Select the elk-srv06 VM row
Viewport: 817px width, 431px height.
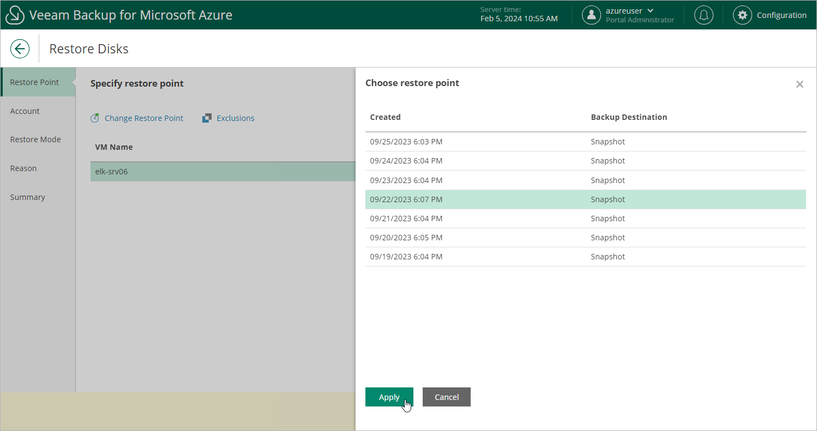pyautogui.click(x=223, y=172)
